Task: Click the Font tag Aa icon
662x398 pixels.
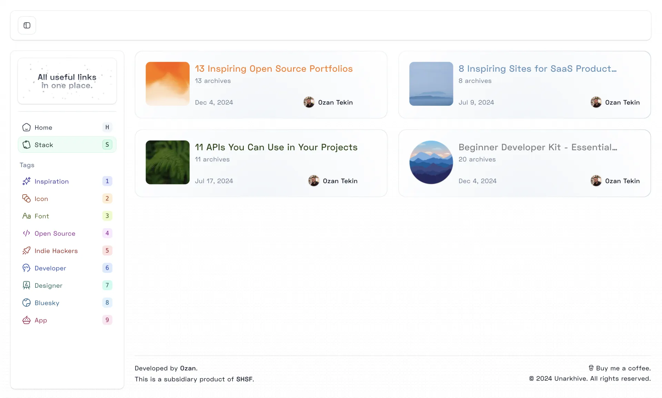Action: pos(27,216)
